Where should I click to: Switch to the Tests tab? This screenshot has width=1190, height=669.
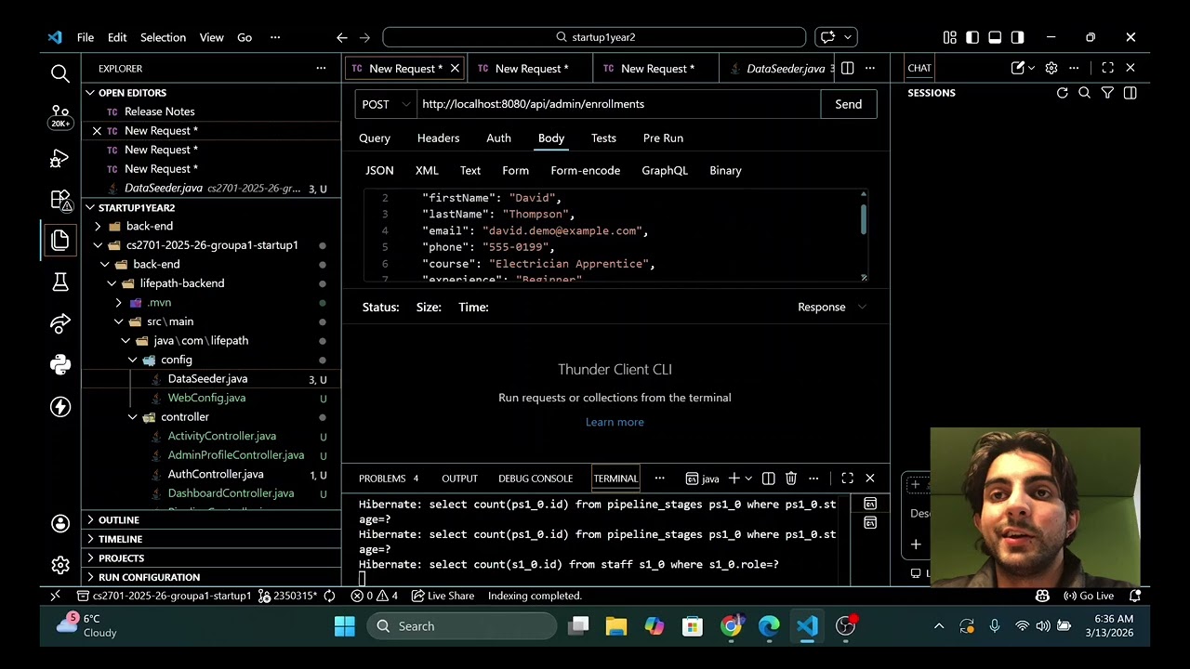pos(603,138)
